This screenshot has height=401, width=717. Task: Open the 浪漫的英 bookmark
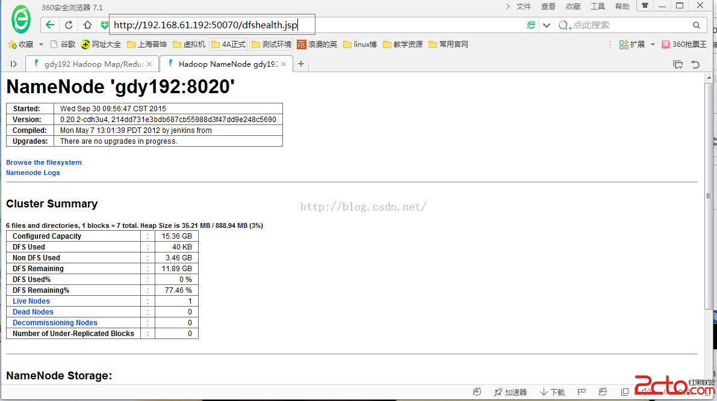click(x=317, y=44)
